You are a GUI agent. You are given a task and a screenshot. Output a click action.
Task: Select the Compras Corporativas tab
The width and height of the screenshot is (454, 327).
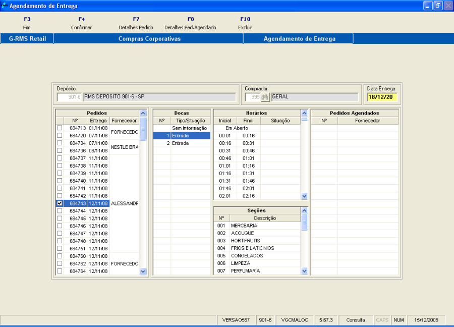tap(149, 39)
